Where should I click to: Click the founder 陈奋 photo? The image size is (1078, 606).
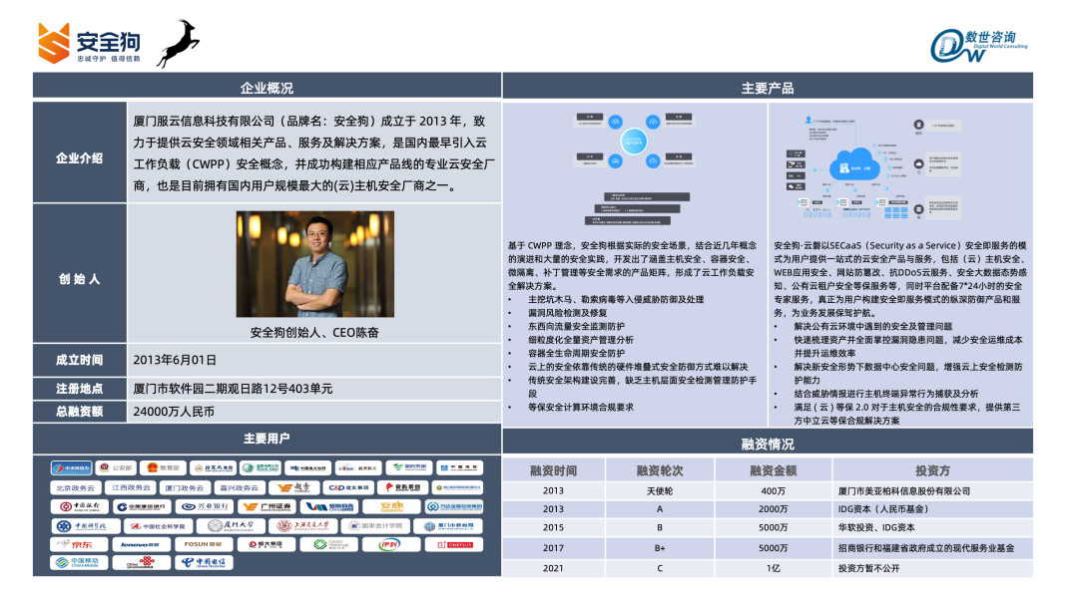[314, 264]
